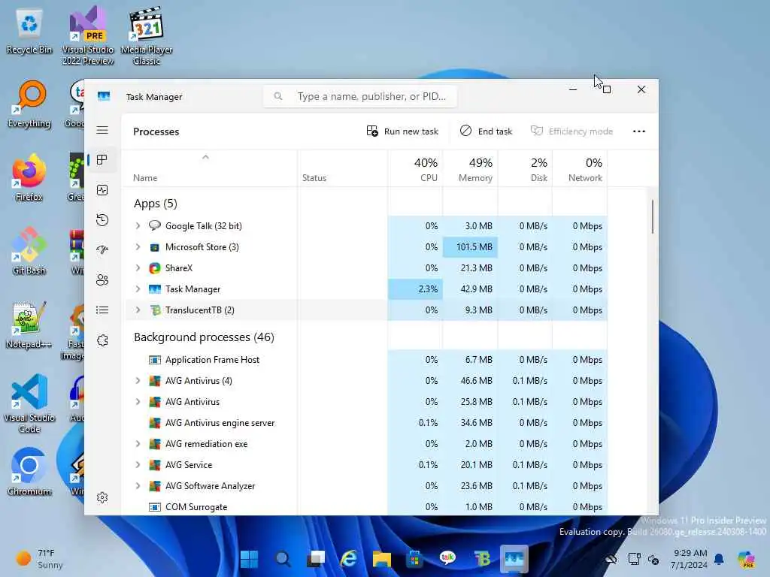Sort by Status column header

[x=342, y=168]
